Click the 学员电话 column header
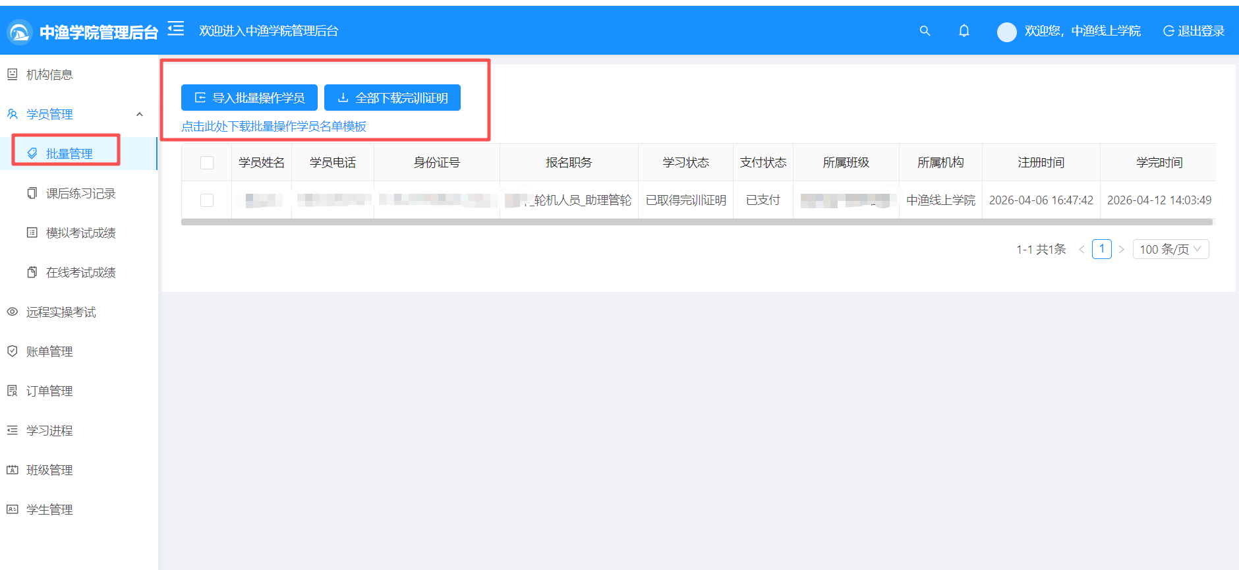Screen dimensions: 1239x570 point(333,163)
